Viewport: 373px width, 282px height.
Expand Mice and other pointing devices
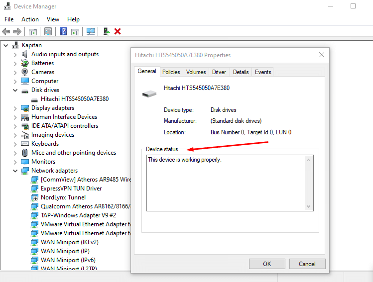click(15, 153)
